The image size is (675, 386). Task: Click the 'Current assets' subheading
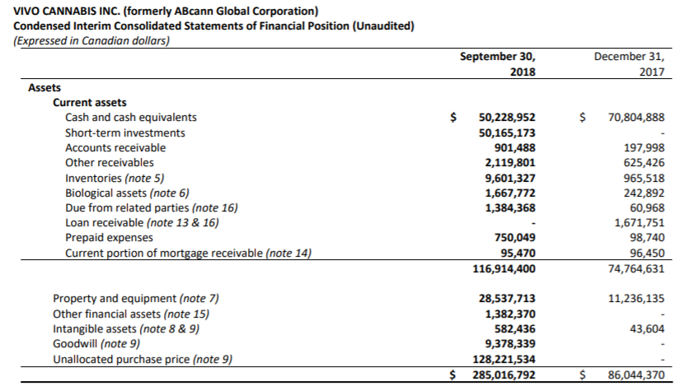point(90,102)
